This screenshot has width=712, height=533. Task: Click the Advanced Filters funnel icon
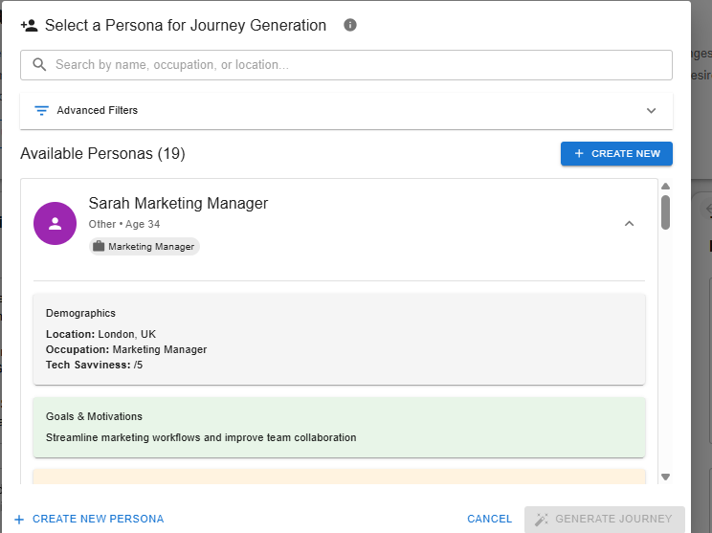pyautogui.click(x=41, y=110)
